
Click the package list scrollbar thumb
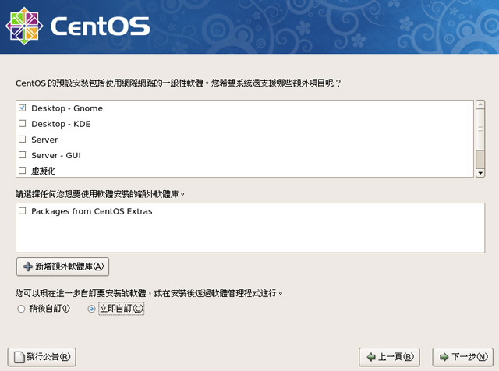pos(480,129)
